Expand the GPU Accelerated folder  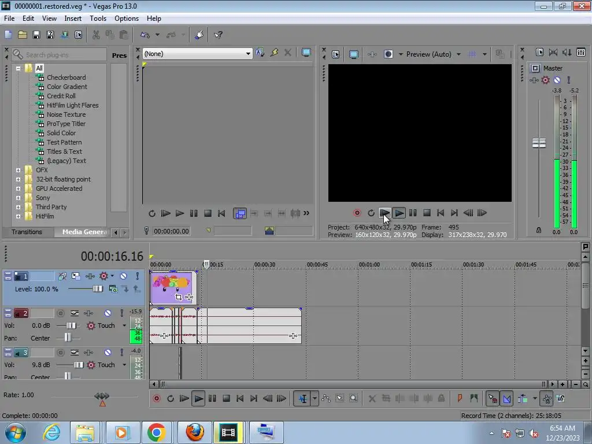coord(18,188)
